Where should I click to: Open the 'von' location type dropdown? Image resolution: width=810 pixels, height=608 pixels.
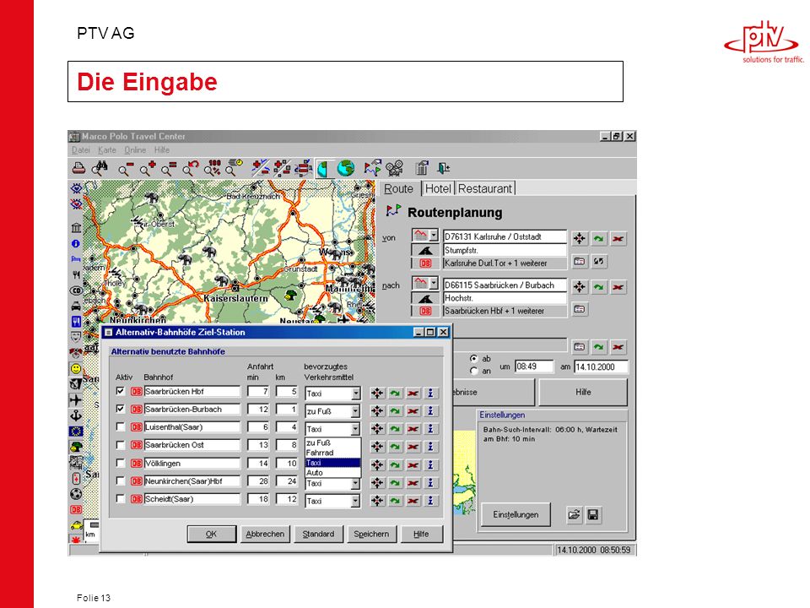[x=434, y=236]
